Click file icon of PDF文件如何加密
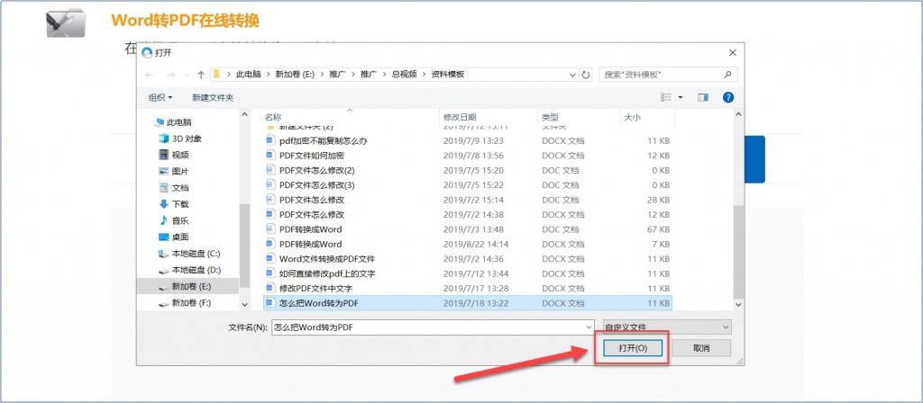 pyautogui.click(x=270, y=155)
